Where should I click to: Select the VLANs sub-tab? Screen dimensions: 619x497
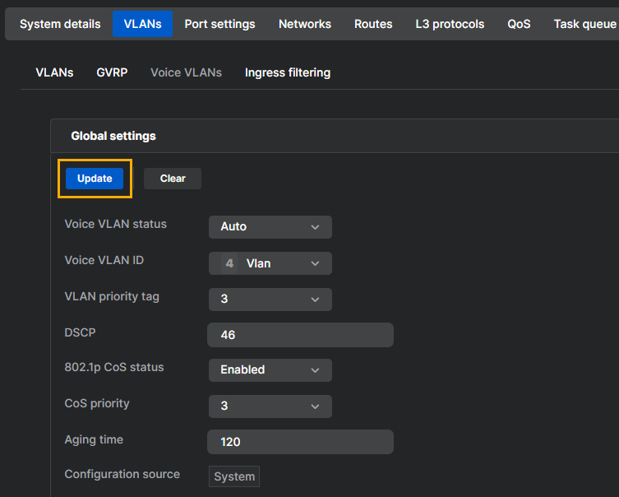pos(54,72)
